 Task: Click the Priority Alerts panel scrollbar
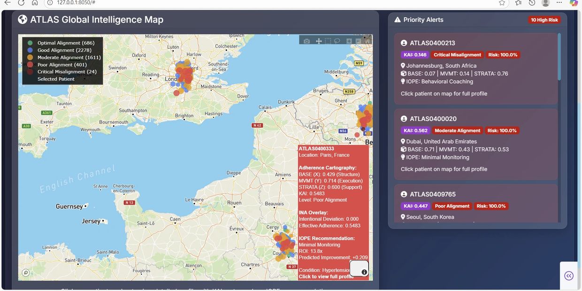(x=559, y=56)
